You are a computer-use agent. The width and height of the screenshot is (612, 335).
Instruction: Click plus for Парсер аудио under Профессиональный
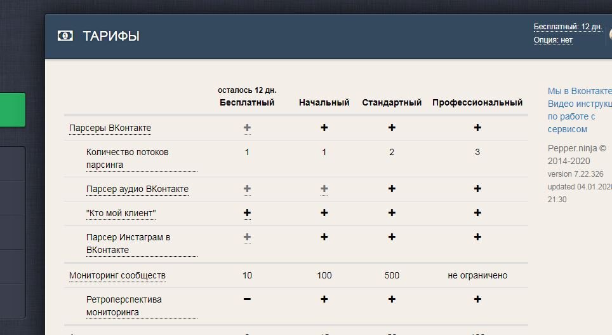click(477, 189)
